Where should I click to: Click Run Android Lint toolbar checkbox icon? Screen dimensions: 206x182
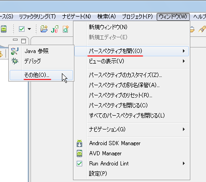point(22,29)
